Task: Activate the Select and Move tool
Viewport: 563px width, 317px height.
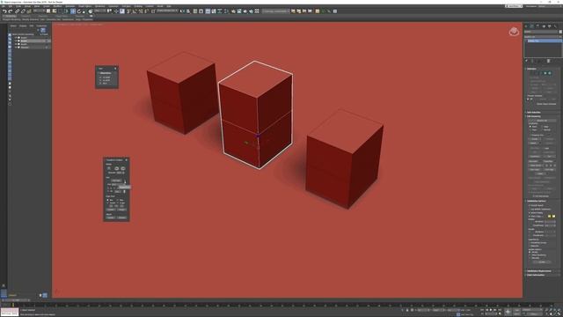Action: point(73,11)
